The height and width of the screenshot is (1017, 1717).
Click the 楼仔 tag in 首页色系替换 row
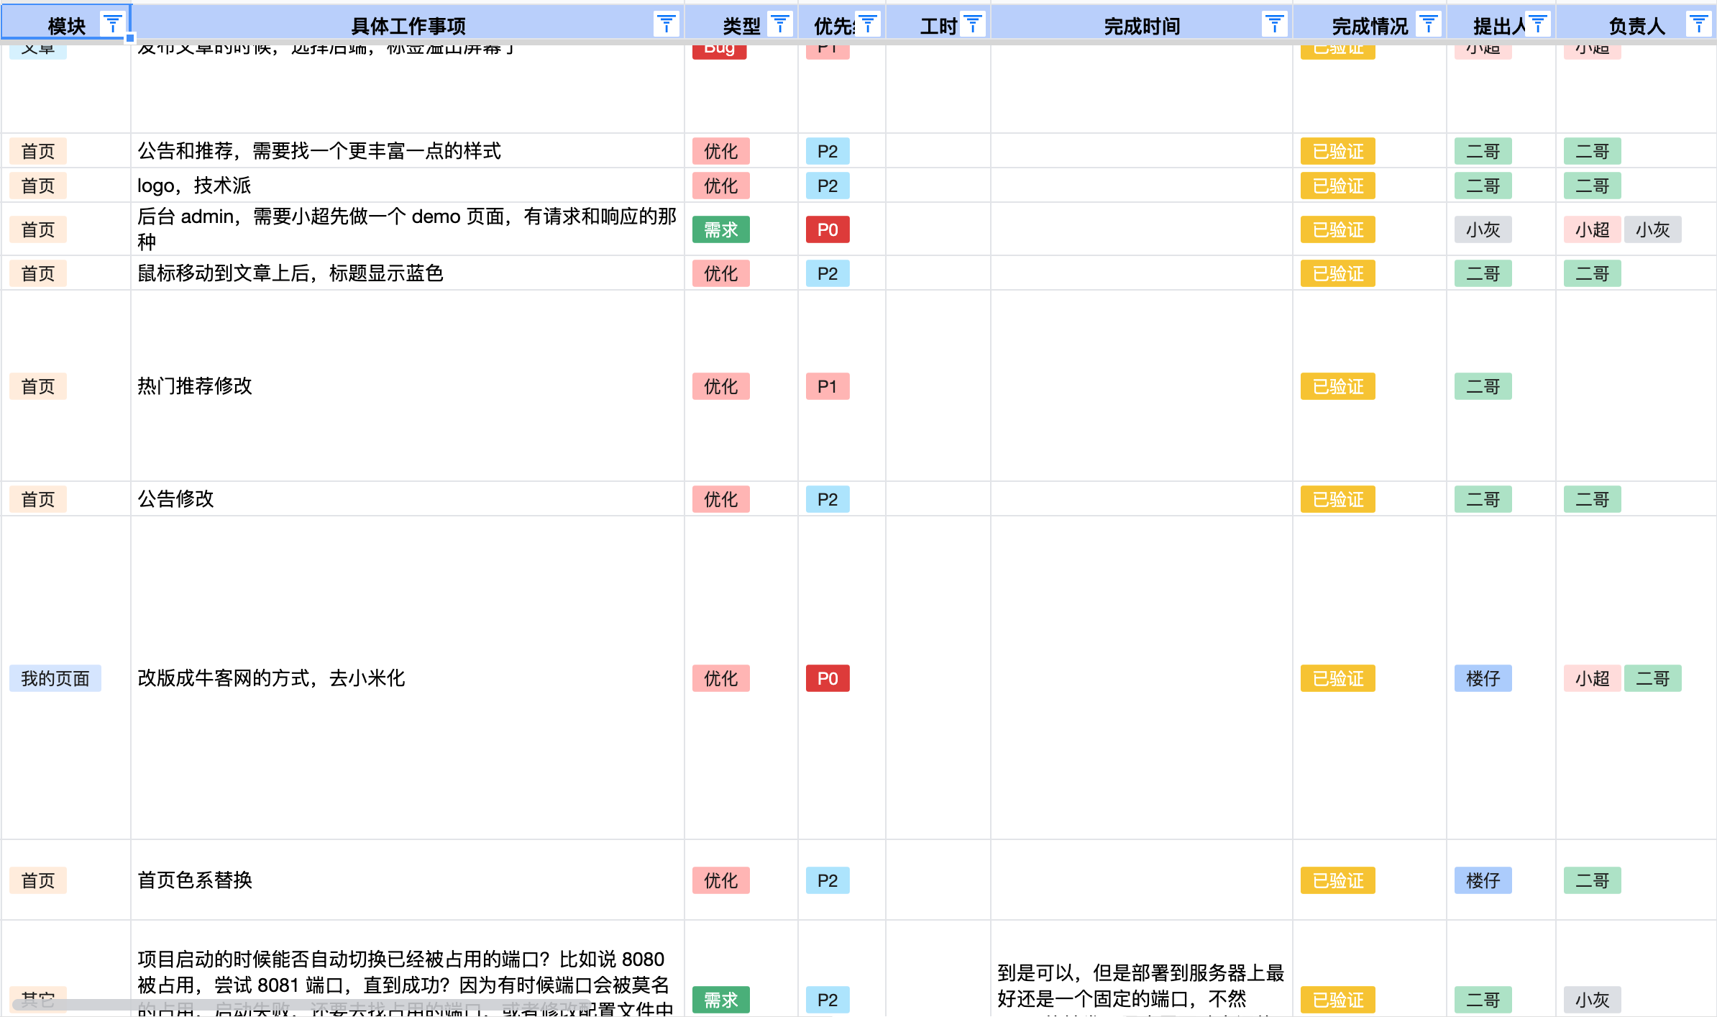[1483, 880]
